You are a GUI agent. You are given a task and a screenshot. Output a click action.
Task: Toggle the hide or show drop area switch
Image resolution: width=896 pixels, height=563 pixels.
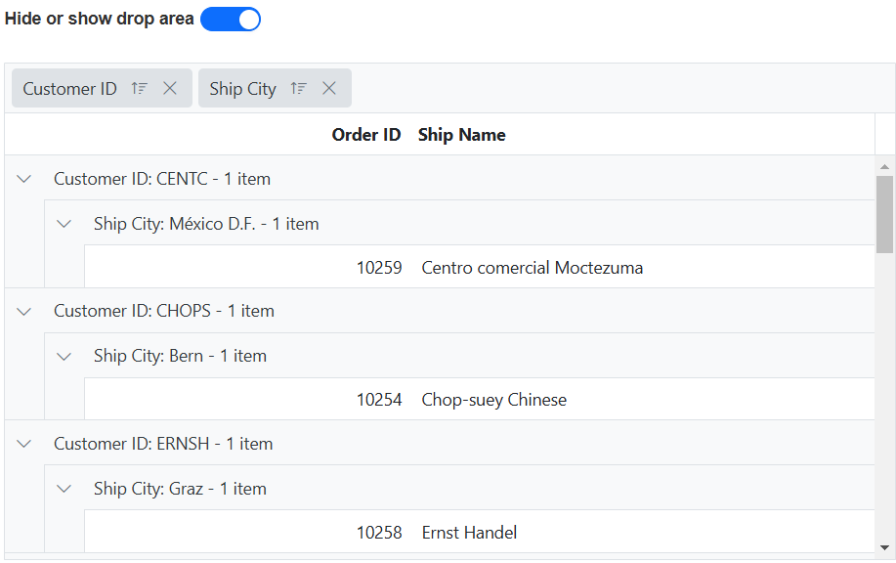(x=231, y=20)
